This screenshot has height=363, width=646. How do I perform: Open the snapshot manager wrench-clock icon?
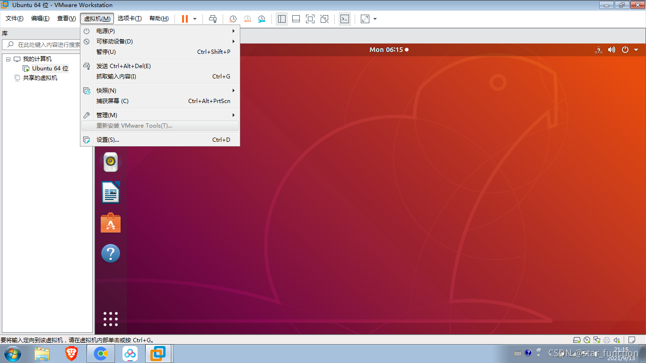(262, 19)
